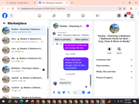The image size is (139, 104).
Task: Open Lepitite Modern 2-Bedroom conversation
Action: point(23,79)
